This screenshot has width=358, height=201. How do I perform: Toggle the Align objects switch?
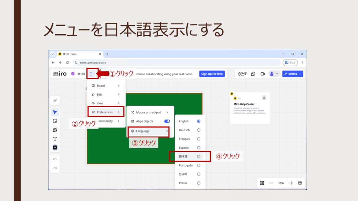pos(167,121)
